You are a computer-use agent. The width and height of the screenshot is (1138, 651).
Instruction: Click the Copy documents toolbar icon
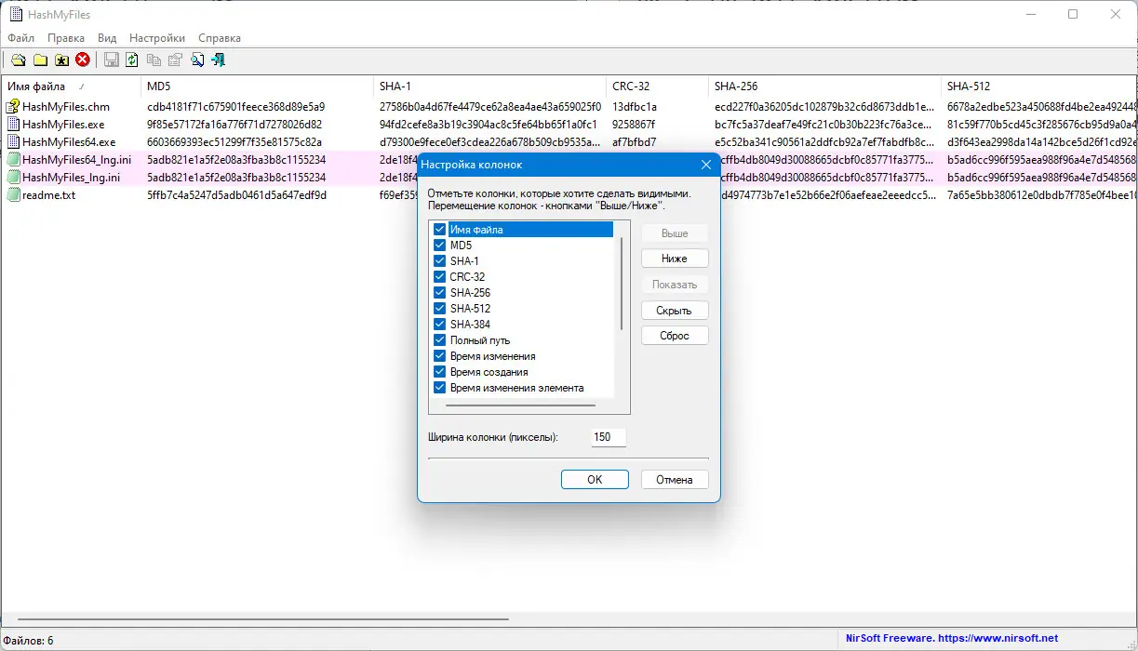[x=154, y=60]
